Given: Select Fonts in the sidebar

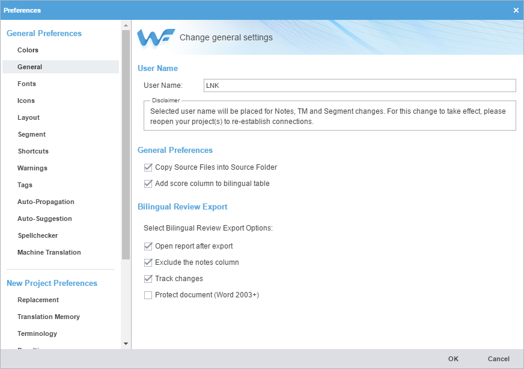Looking at the screenshot, I should tap(26, 84).
